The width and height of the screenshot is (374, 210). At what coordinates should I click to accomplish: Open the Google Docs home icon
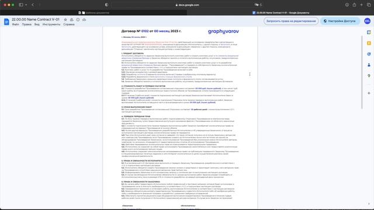pos(6,22)
